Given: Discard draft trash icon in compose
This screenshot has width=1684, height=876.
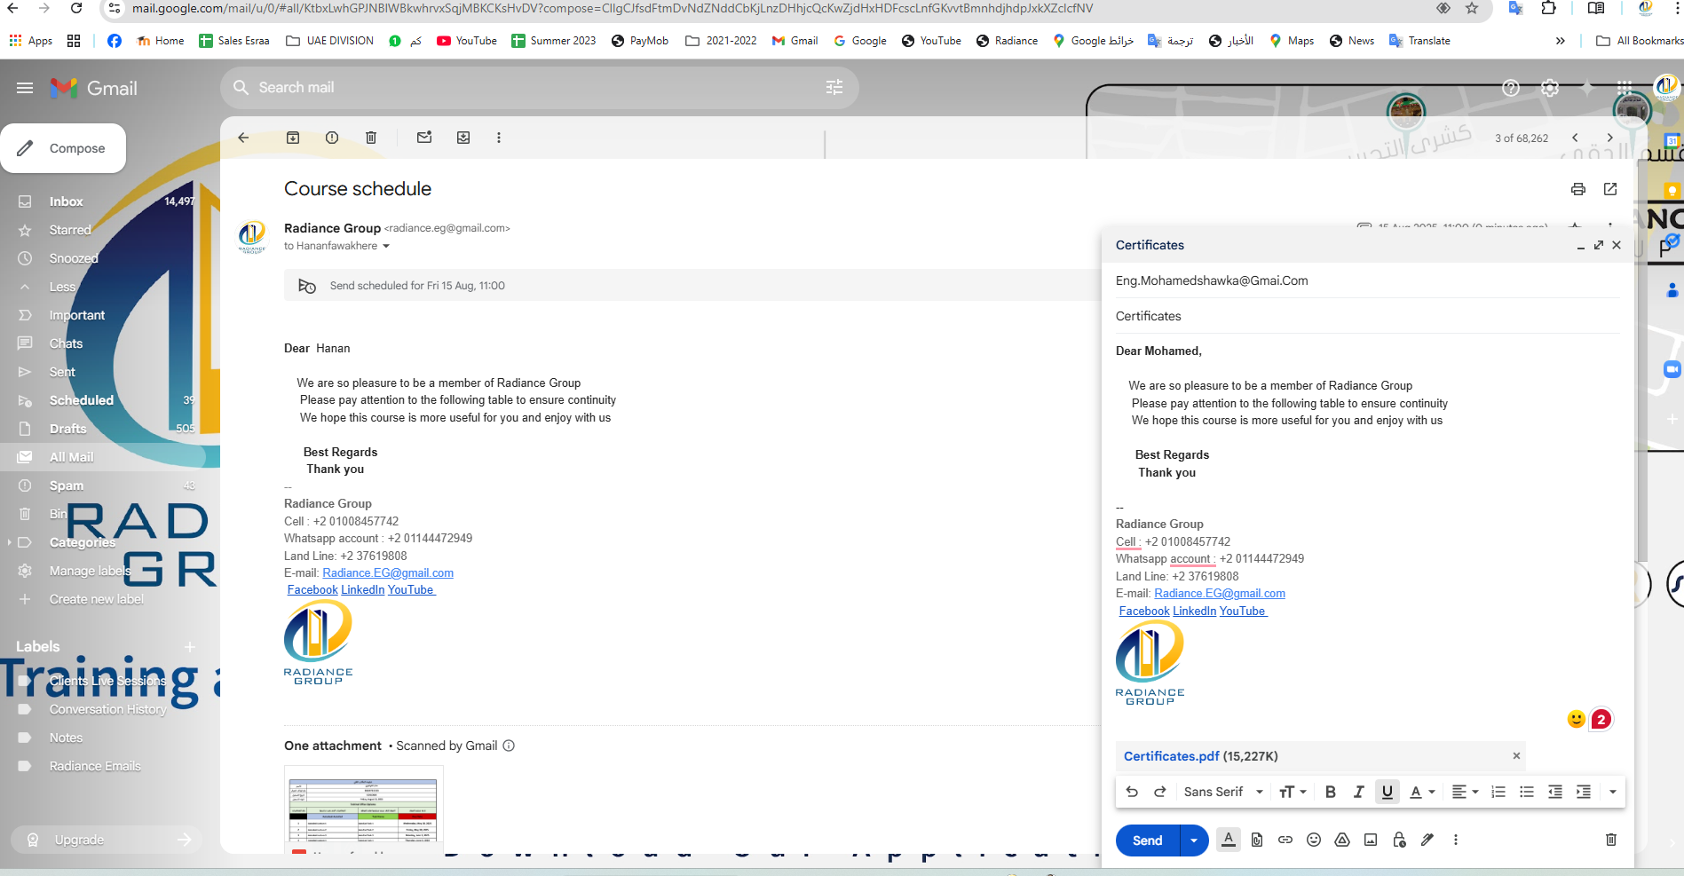Looking at the screenshot, I should 1611,840.
